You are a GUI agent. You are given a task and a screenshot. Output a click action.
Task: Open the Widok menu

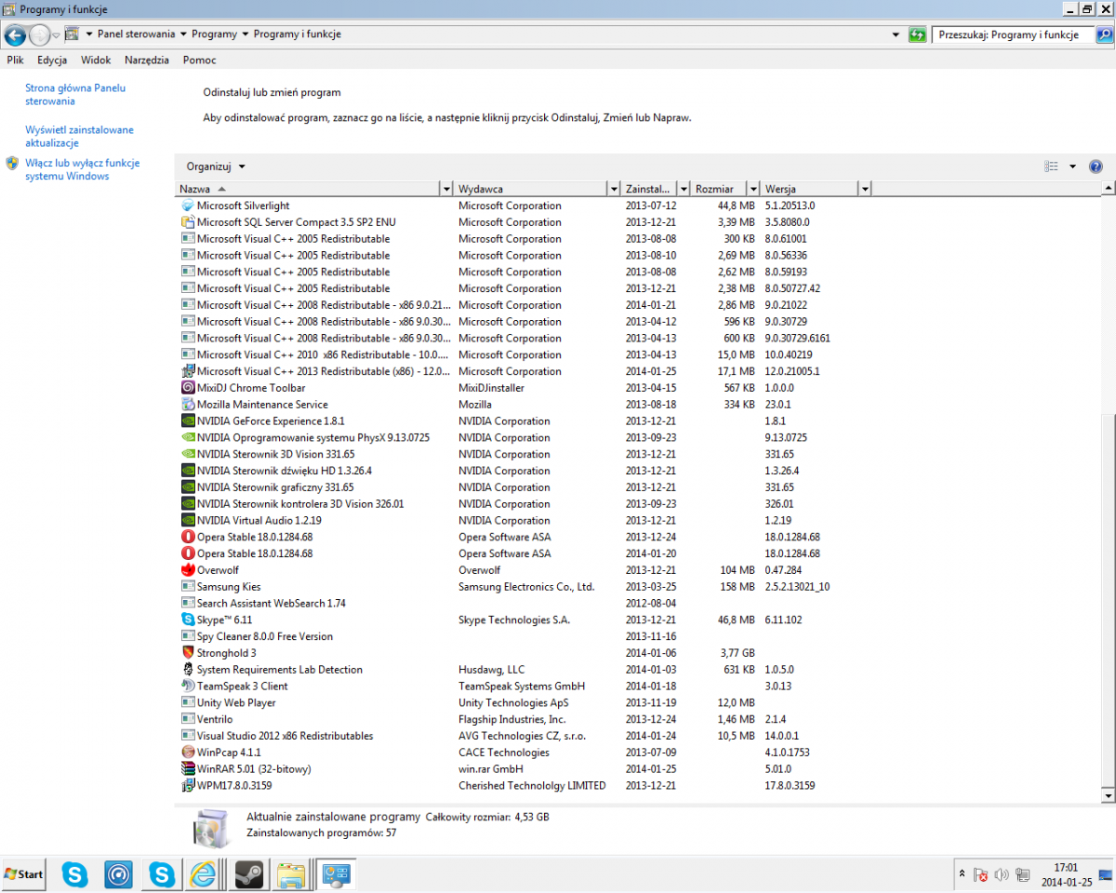tap(96, 60)
